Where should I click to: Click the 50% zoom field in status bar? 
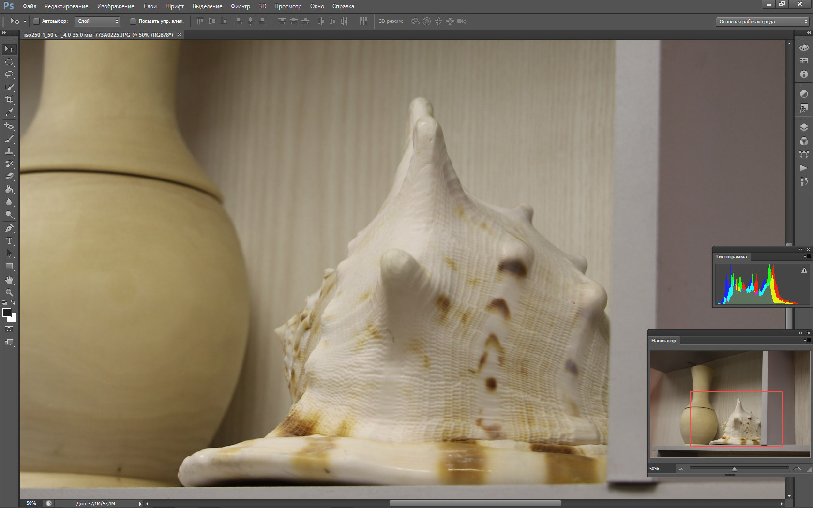[31, 503]
